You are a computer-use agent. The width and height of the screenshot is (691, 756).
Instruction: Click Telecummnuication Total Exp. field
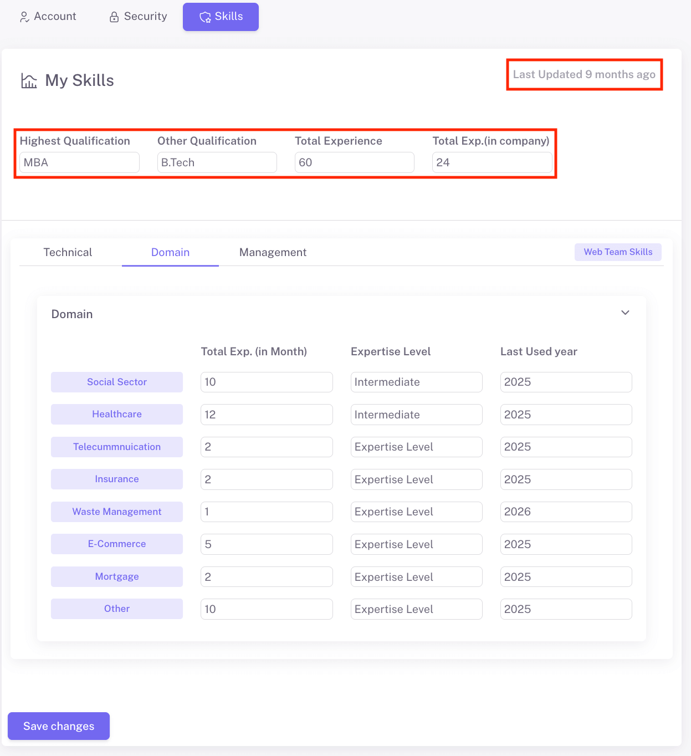[x=267, y=447]
